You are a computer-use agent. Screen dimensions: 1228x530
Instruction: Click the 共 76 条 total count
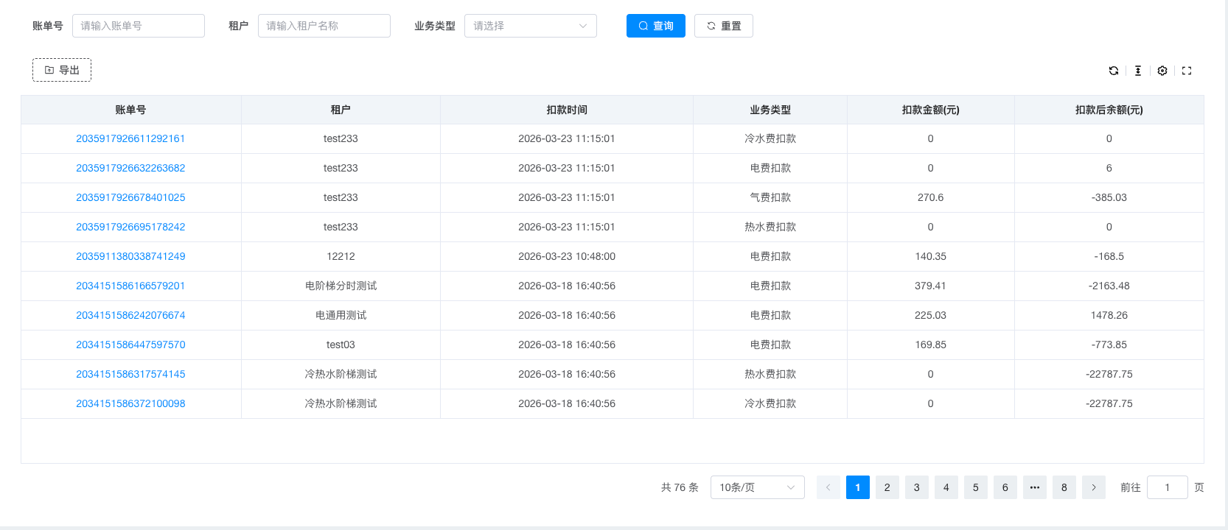coord(680,487)
